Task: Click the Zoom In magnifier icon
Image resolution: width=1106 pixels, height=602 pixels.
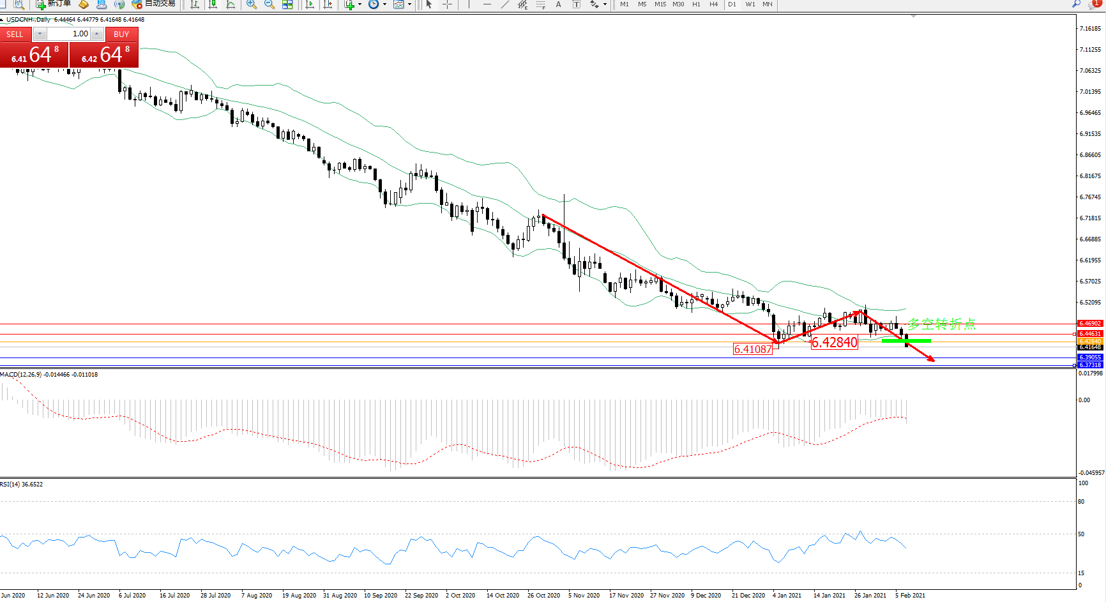Action: click(252, 4)
